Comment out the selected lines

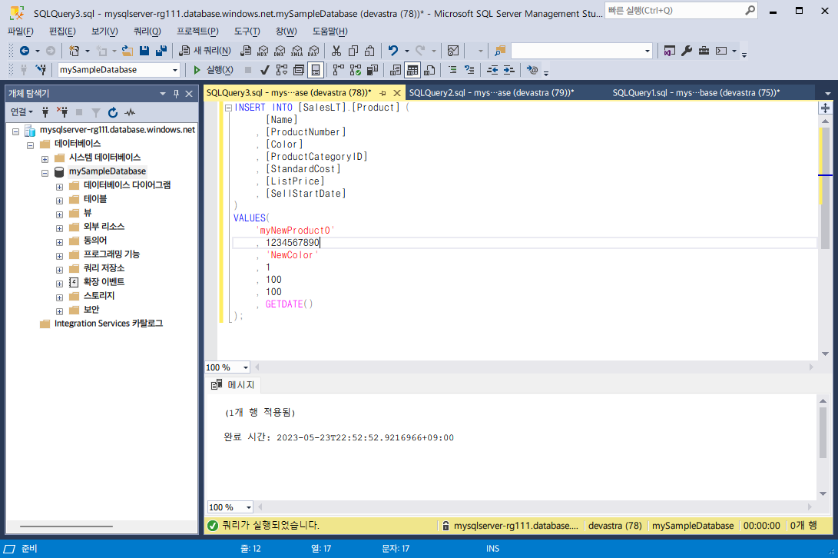pos(452,69)
